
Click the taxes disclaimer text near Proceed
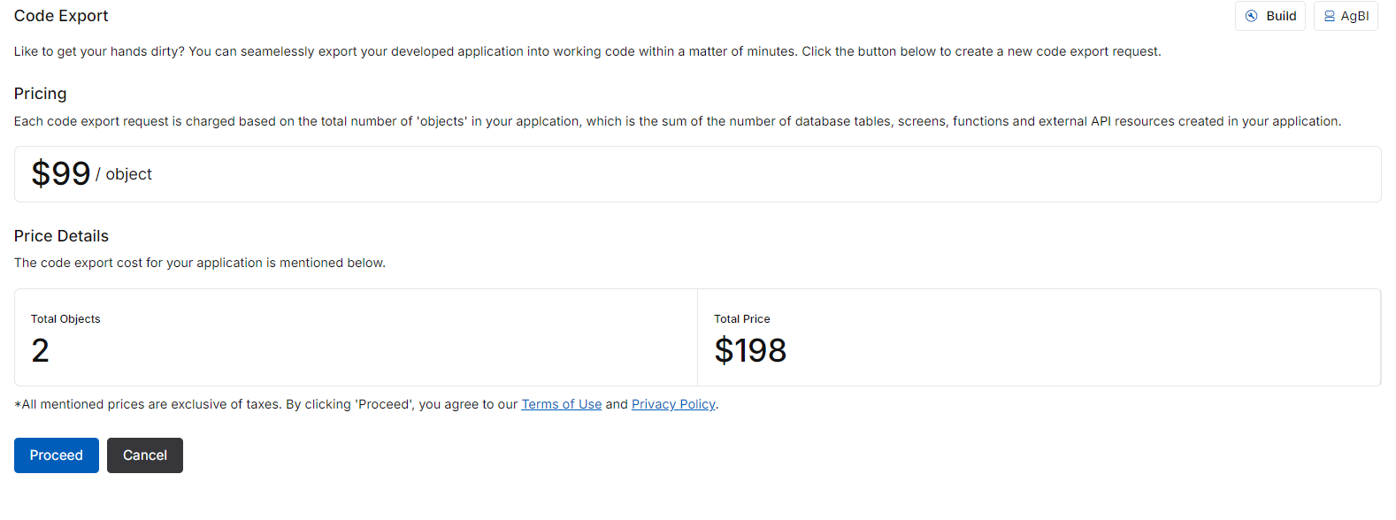[366, 404]
